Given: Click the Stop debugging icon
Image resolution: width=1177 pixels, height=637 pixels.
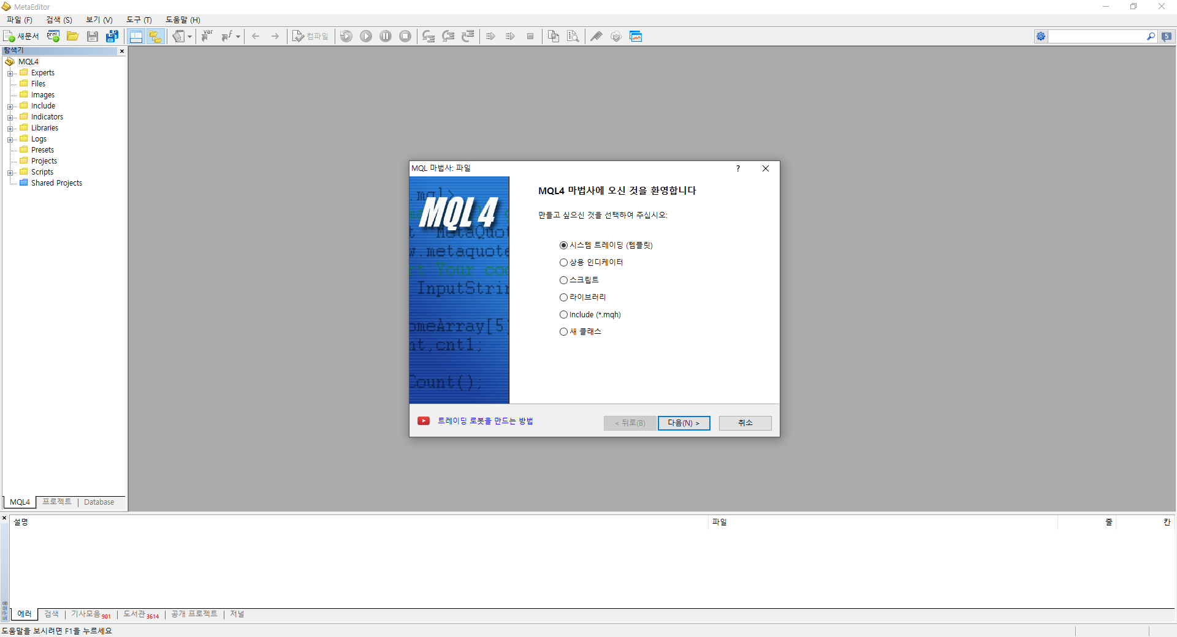Looking at the screenshot, I should click(x=405, y=36).
